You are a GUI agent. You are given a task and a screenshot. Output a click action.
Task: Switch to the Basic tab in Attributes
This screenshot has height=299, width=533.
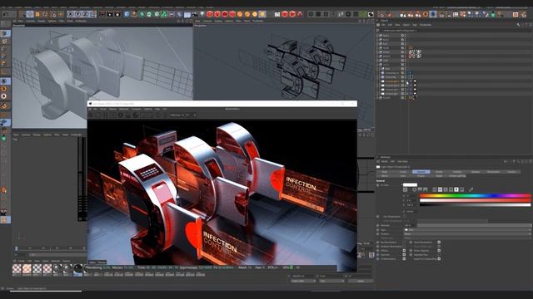[385, 172]
